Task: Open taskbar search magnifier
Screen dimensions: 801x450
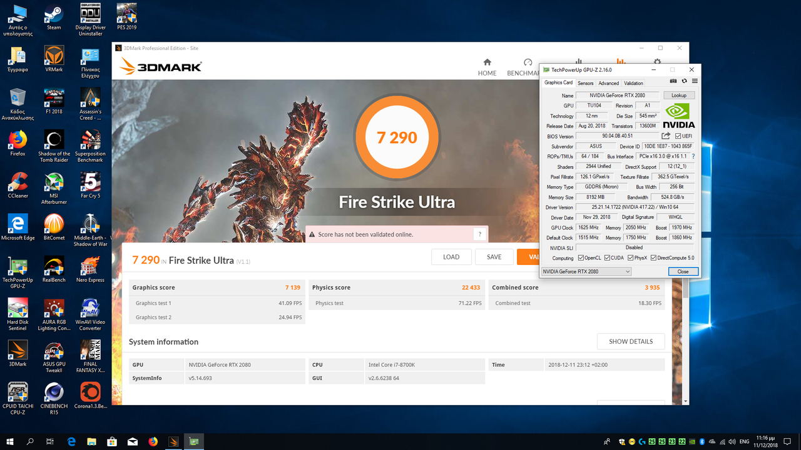Action: click(30, 441)
